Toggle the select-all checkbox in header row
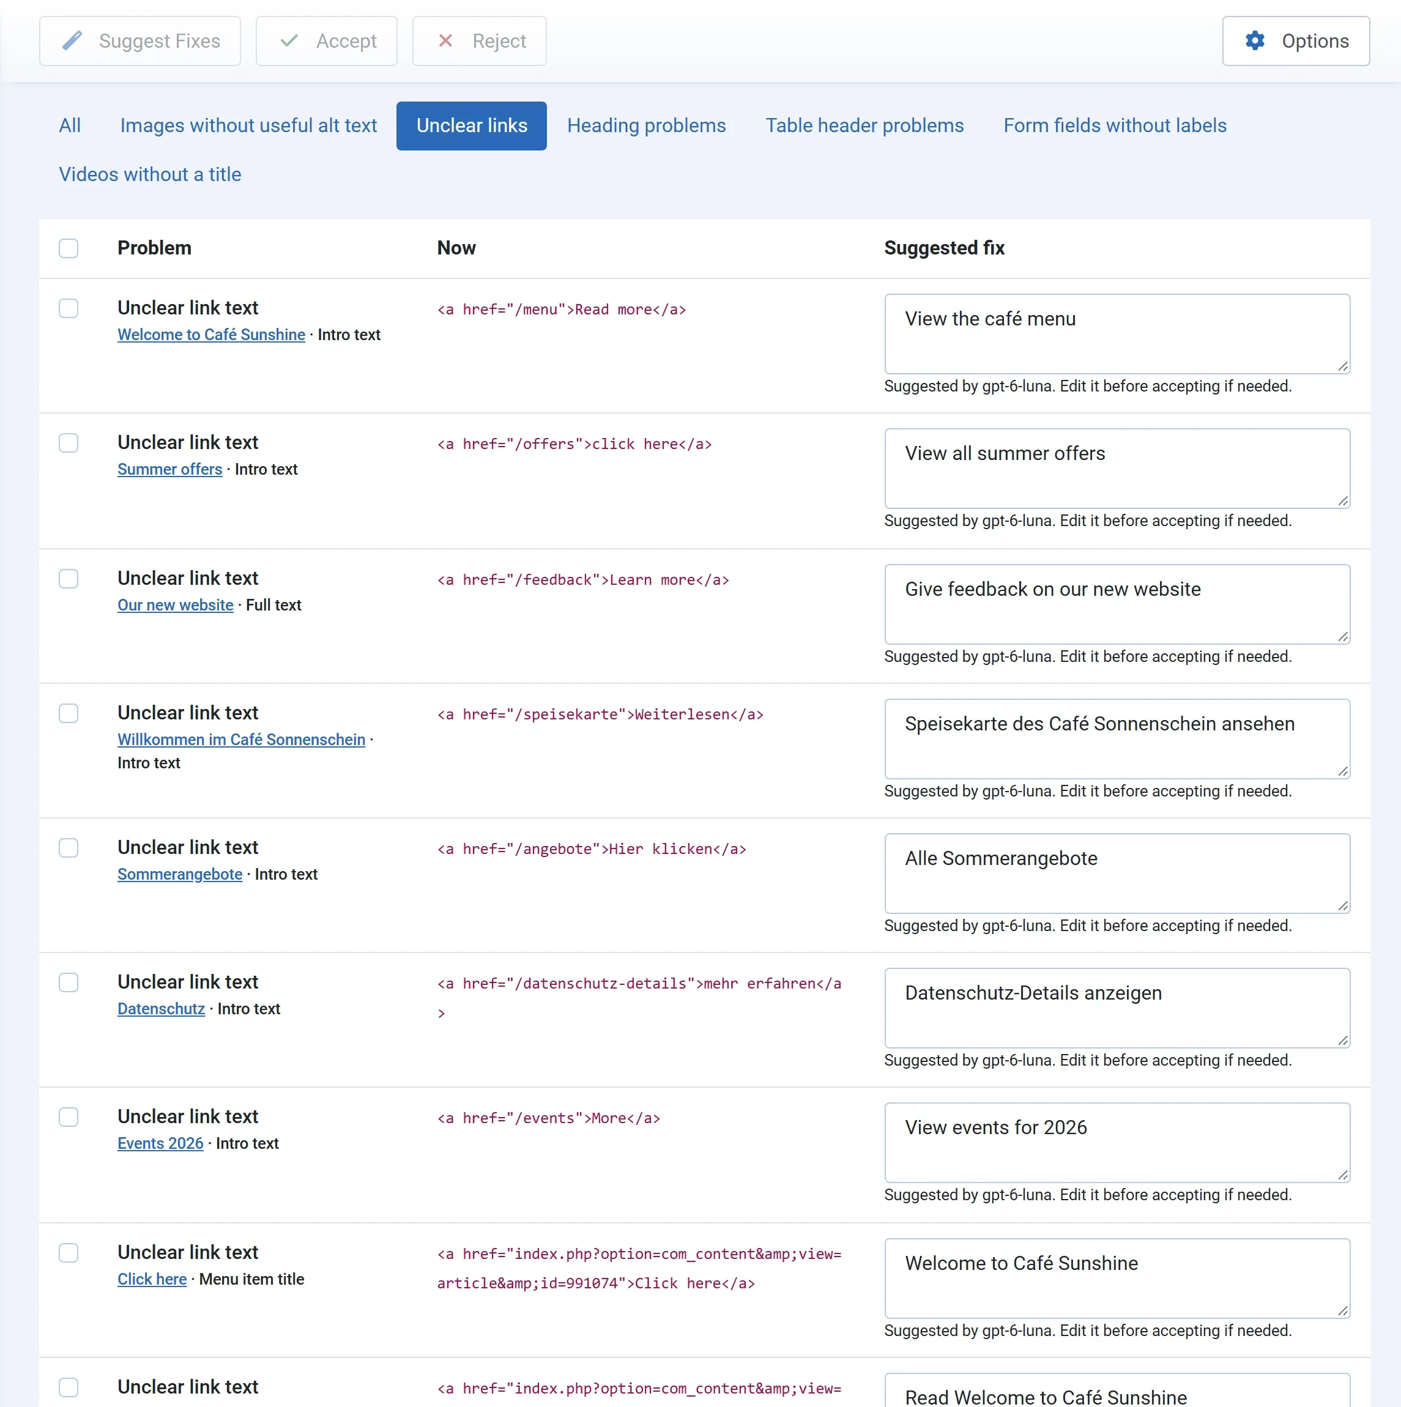The width and height of the screenshot is (1401, 1407). coord(69,248)
